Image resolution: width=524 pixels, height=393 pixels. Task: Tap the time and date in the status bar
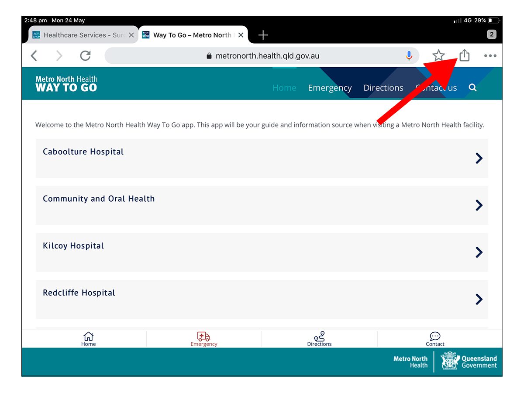coord(55,21)
